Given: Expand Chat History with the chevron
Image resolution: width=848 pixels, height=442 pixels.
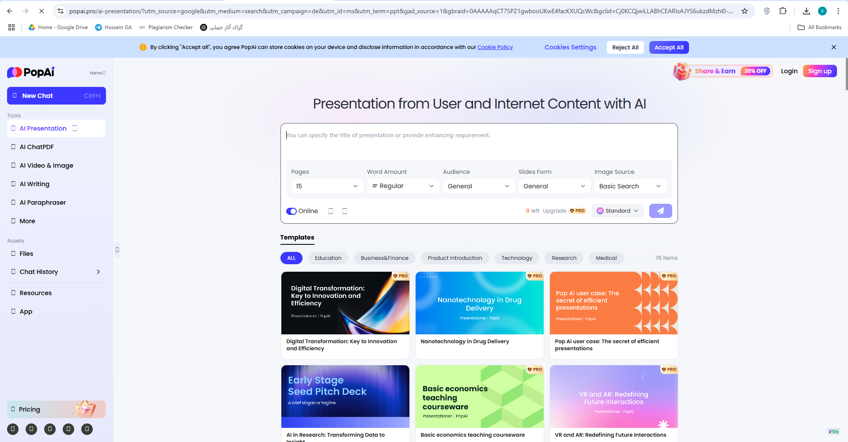Looking at the screenshot, I should (98, 272).
